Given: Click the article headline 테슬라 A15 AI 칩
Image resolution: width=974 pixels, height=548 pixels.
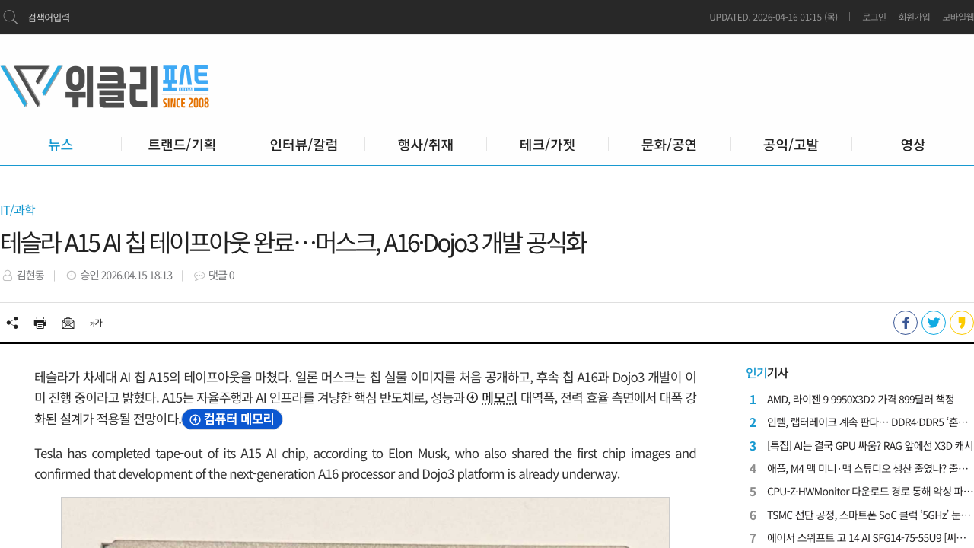Looking at the screenshot, I should 294,244.
